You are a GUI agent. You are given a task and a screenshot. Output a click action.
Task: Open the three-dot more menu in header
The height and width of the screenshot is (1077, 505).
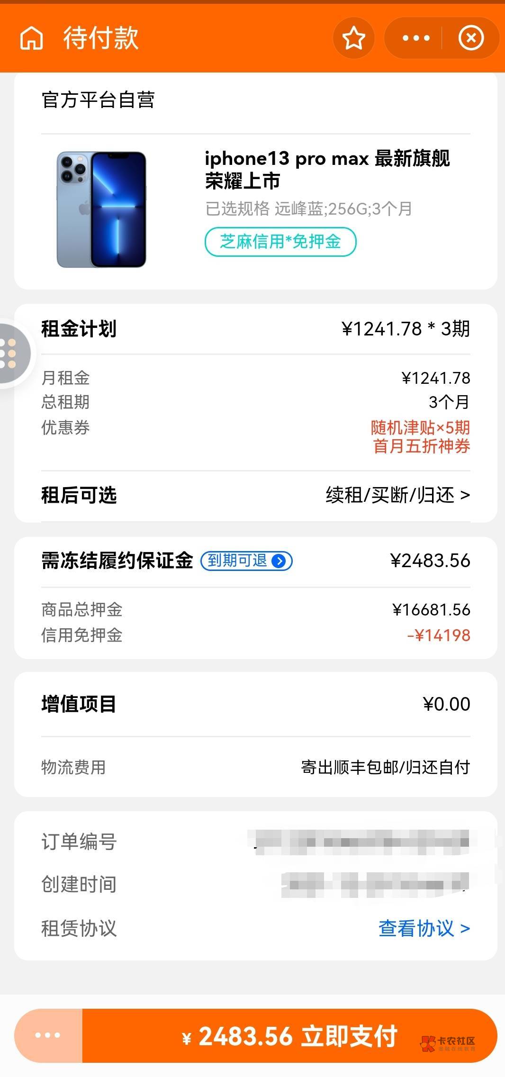[415, 38]
